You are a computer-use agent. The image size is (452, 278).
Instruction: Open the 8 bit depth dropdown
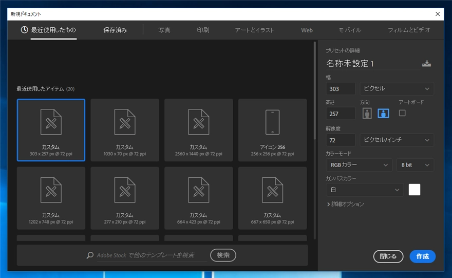click(x=415, y=165)
